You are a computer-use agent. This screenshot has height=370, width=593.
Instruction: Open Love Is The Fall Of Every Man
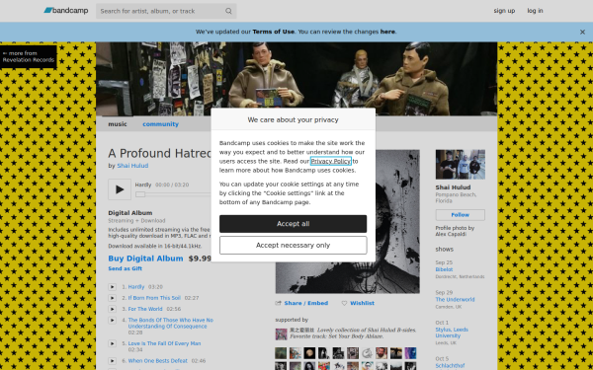pyautogui.click(x=164, y=343)
